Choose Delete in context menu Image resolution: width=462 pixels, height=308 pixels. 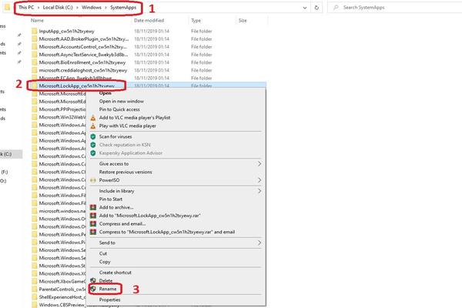105,280
